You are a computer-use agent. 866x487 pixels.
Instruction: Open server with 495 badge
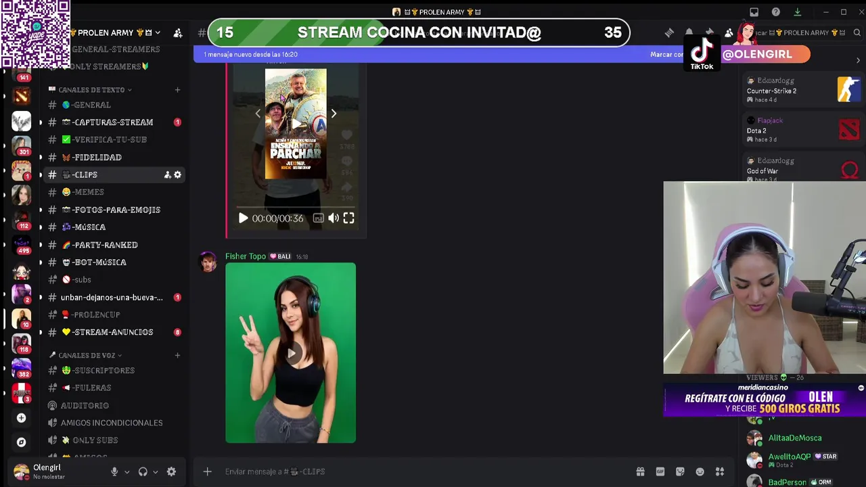21,244
